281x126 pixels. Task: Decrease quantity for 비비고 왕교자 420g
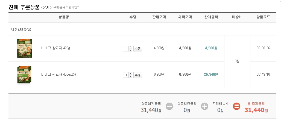click(130, 50)
